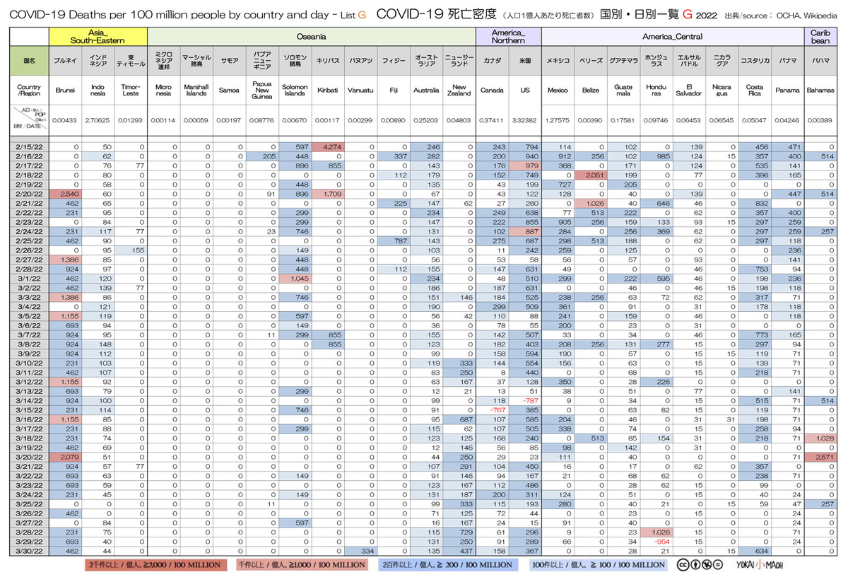Click the negative Canada value -767

tap(493, 410)
